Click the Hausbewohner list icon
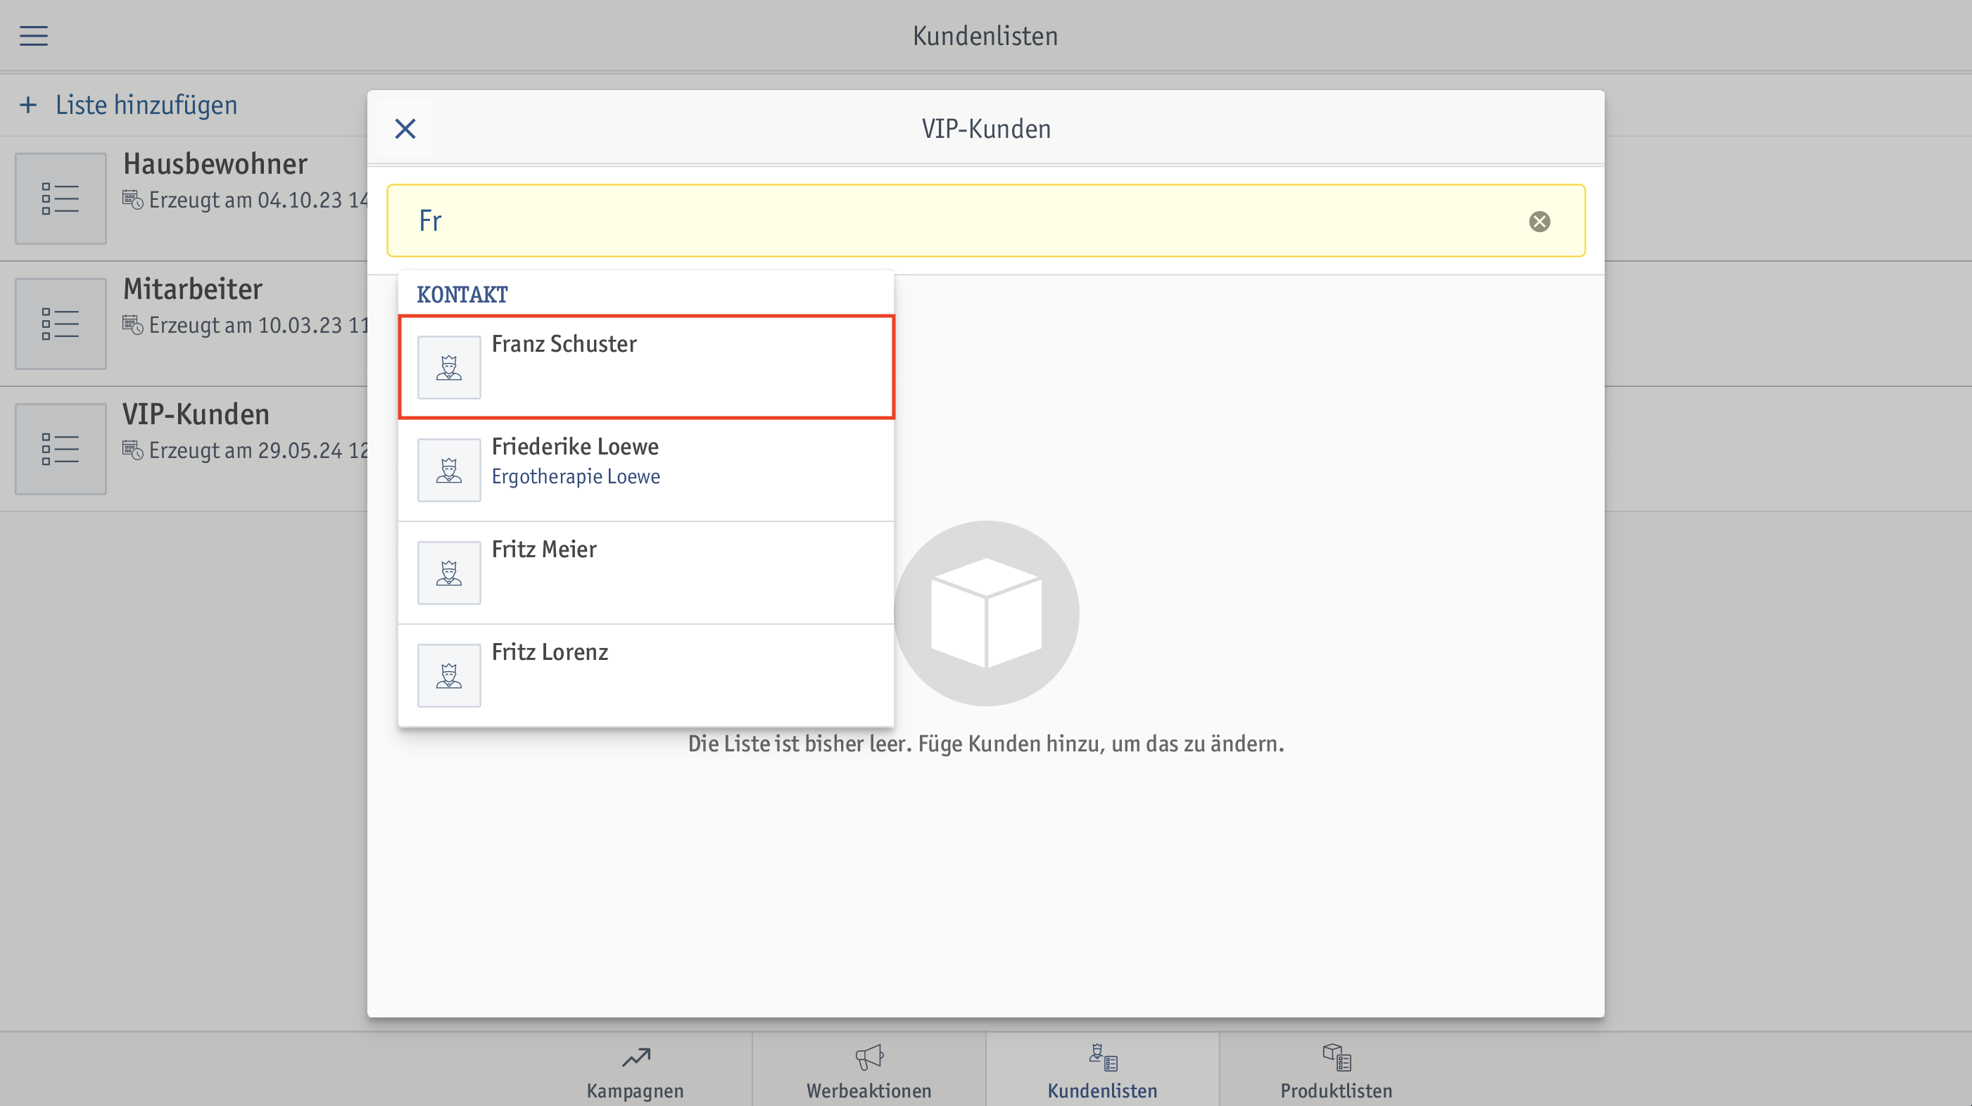The image size is (1972, 1106). [61, 198]
